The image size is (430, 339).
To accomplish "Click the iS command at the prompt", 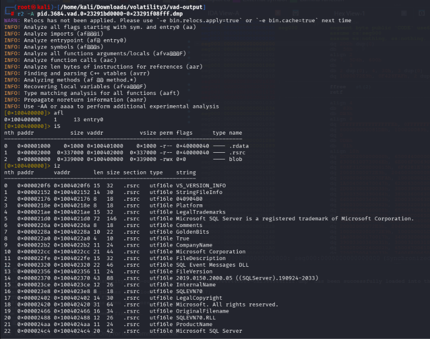I will (57, 126).
